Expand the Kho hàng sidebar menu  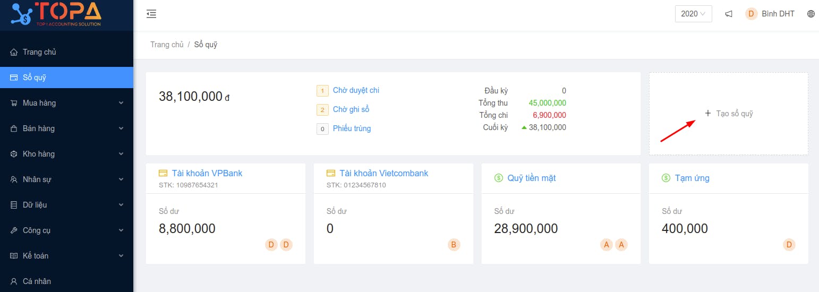[66, 154]
